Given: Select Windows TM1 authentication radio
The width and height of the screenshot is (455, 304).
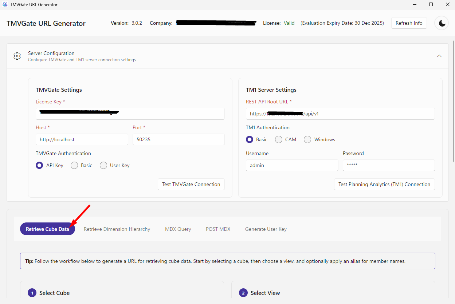Looking at the screenshot, I should tap(307, 139).
